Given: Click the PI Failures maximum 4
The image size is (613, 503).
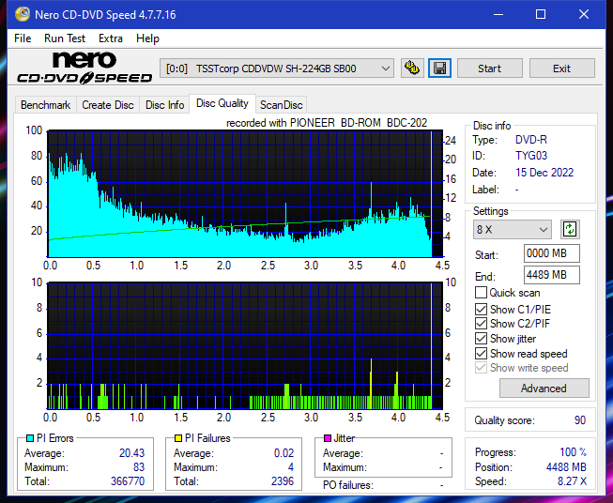Looking at the screenshot, I should pyautogui.click(x=291, y=467).
